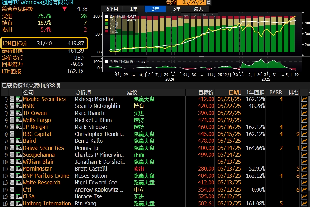Click locked spreadsheet icon for TD Cowen

coord(19,113)
